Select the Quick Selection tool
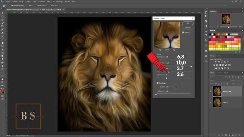Screen dimensions: 244x137 point(2,23)
